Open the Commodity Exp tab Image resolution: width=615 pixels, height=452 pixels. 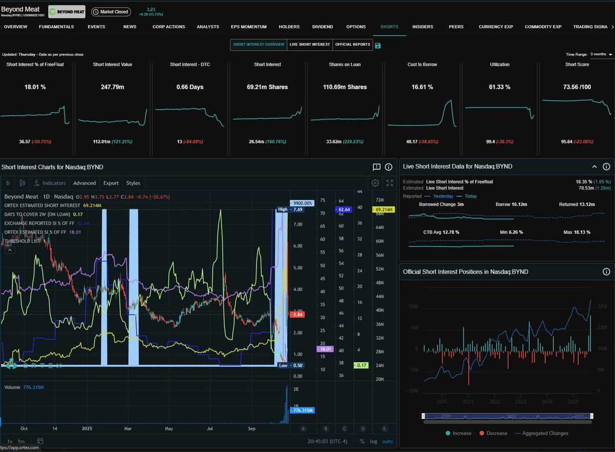[543, 27]
